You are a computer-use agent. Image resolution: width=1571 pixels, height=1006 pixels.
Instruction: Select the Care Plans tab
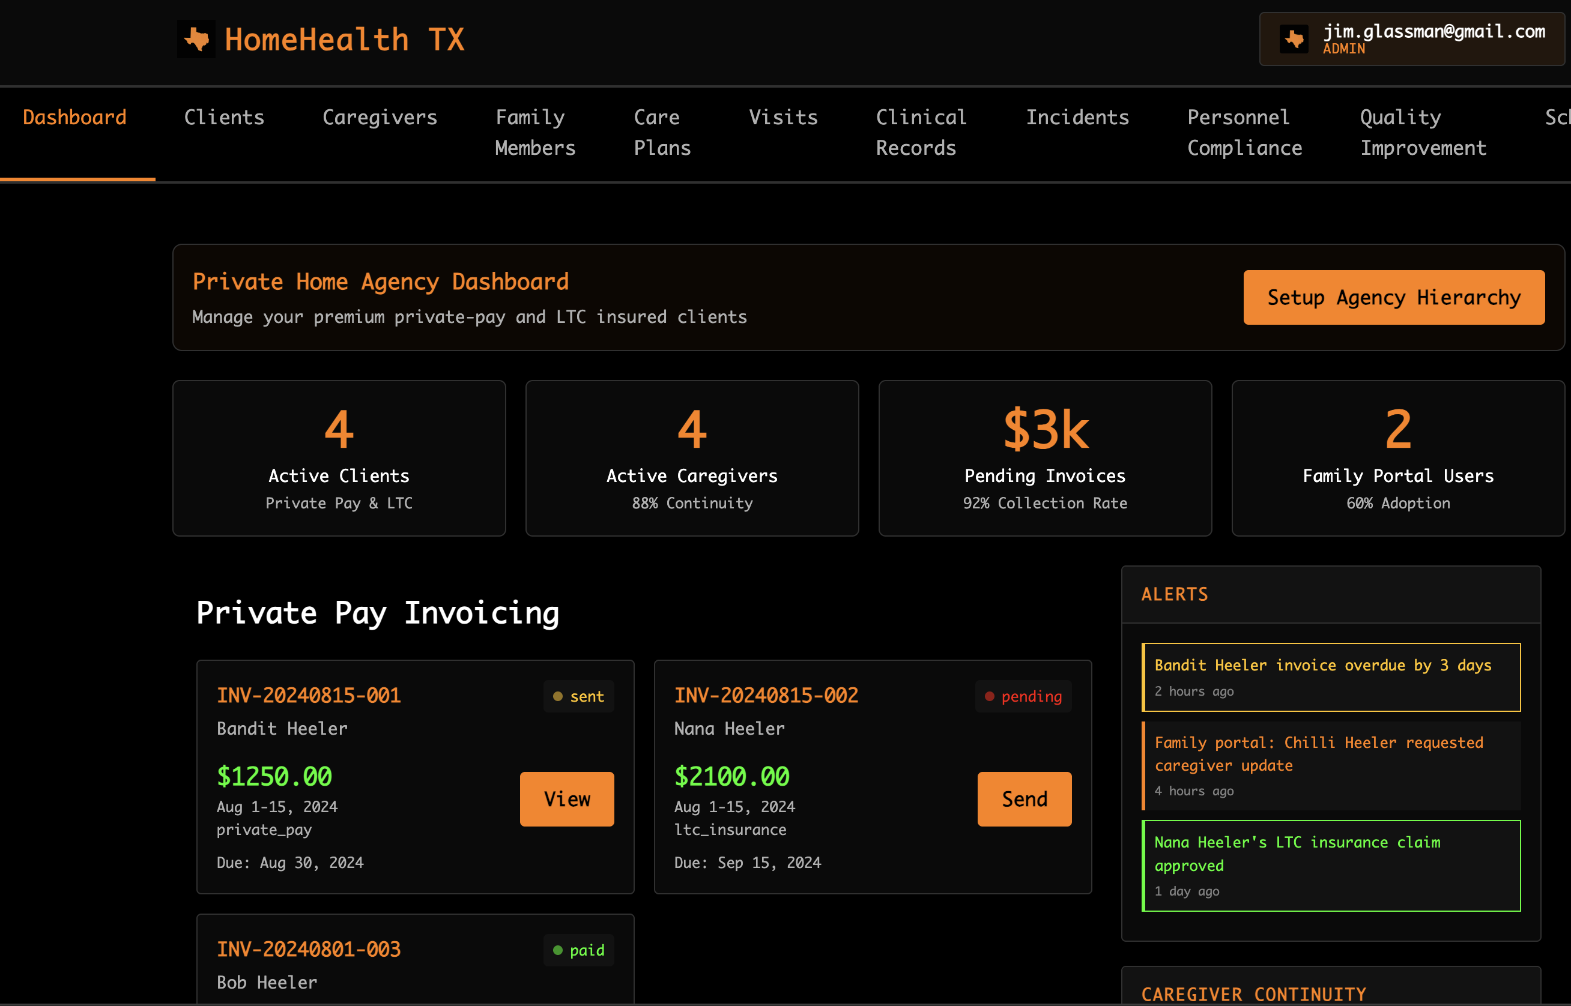tap(661, 133)
